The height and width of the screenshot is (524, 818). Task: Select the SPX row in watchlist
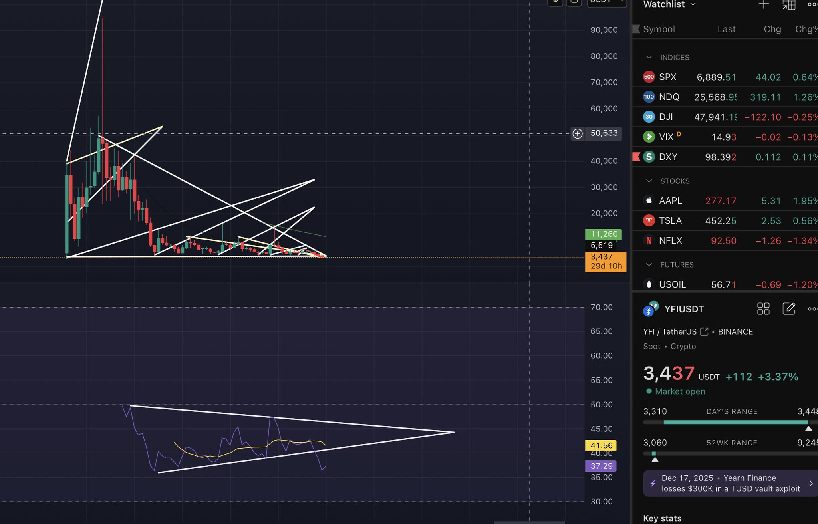[668, 77]
